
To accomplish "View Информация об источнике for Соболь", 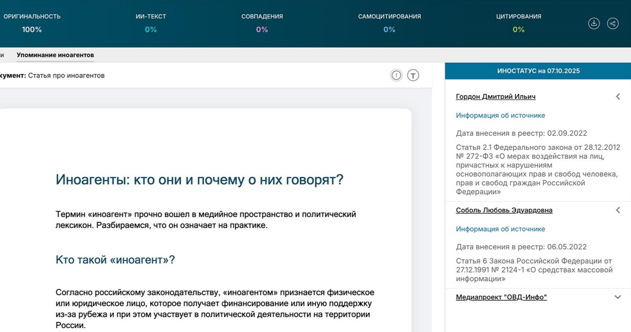I will click(500, 229).
